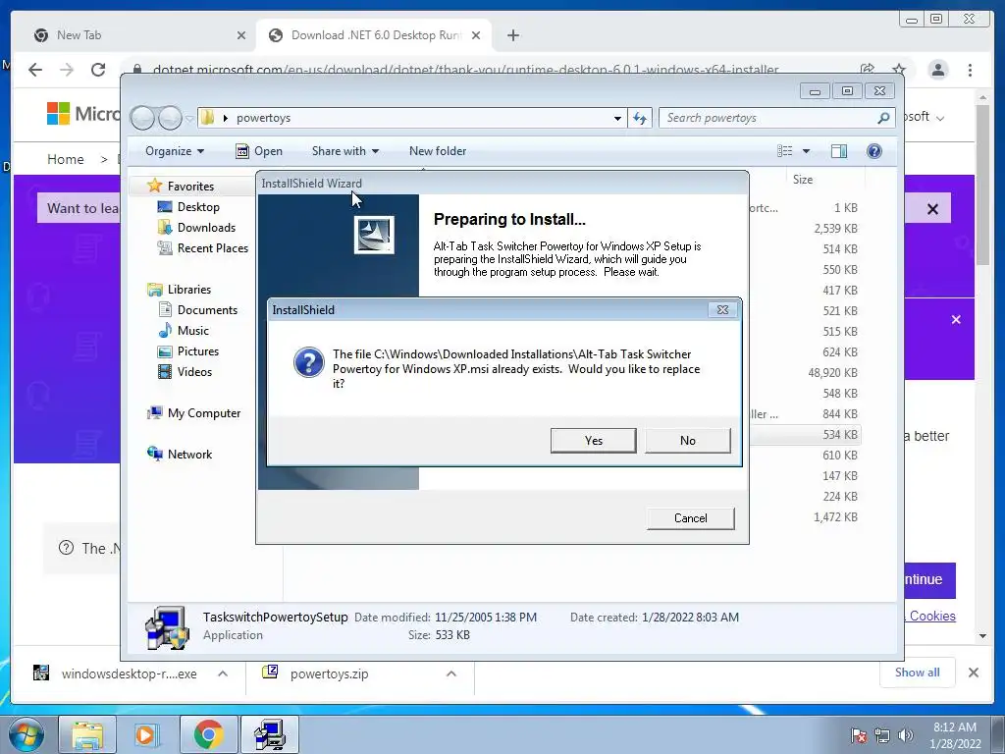
Task: Open the change view dropdown arrow
Action: point(807,151)
